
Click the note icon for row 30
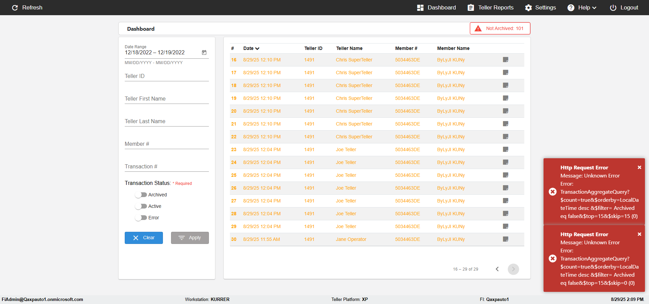tap(506, 239)
